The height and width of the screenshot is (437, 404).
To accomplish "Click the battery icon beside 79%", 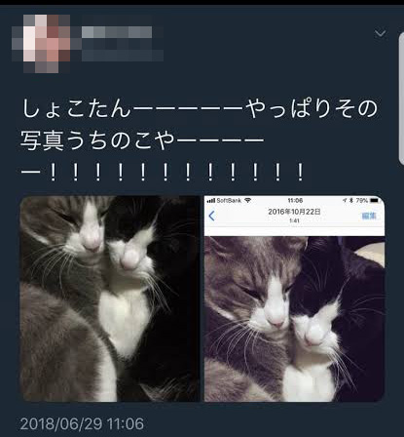I will tap(375, 201).
